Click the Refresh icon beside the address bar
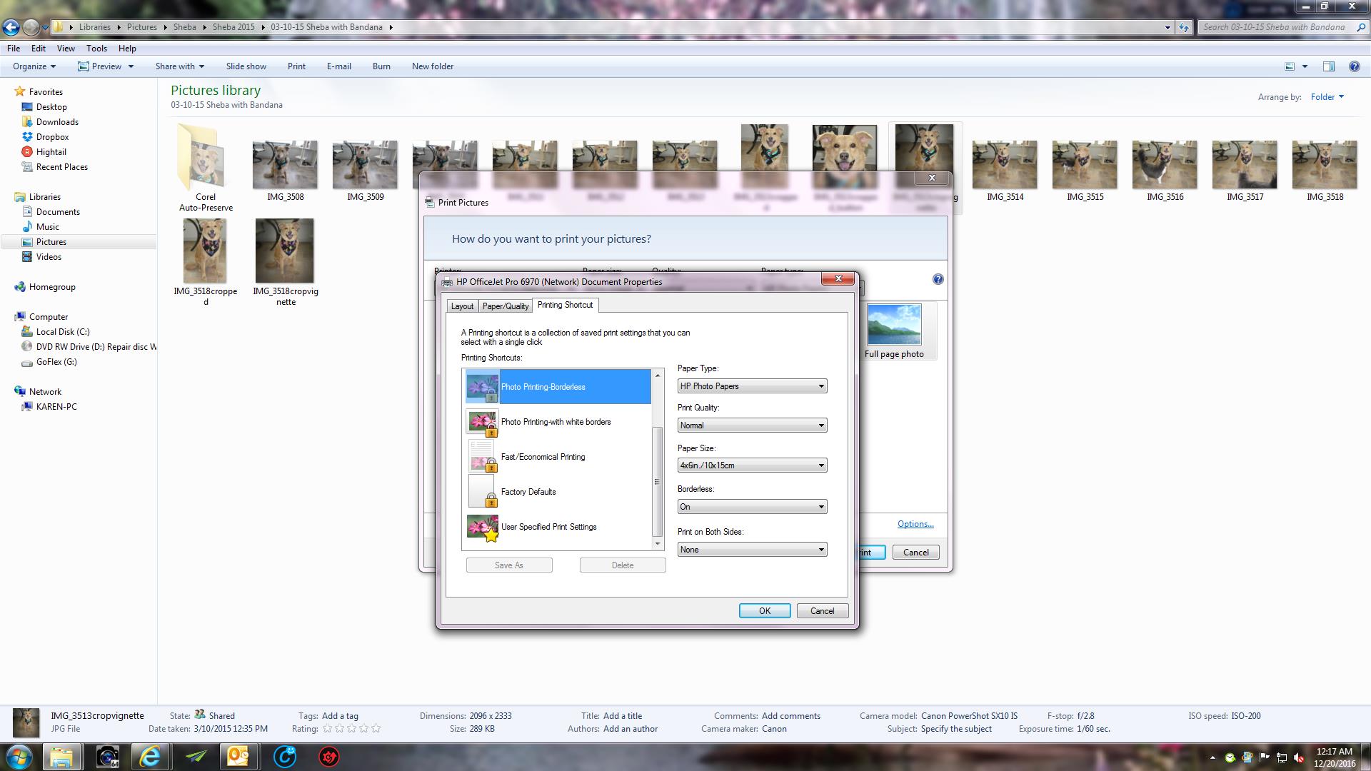The width and height of the screenshot is (1371, 771). point(1184,26)
